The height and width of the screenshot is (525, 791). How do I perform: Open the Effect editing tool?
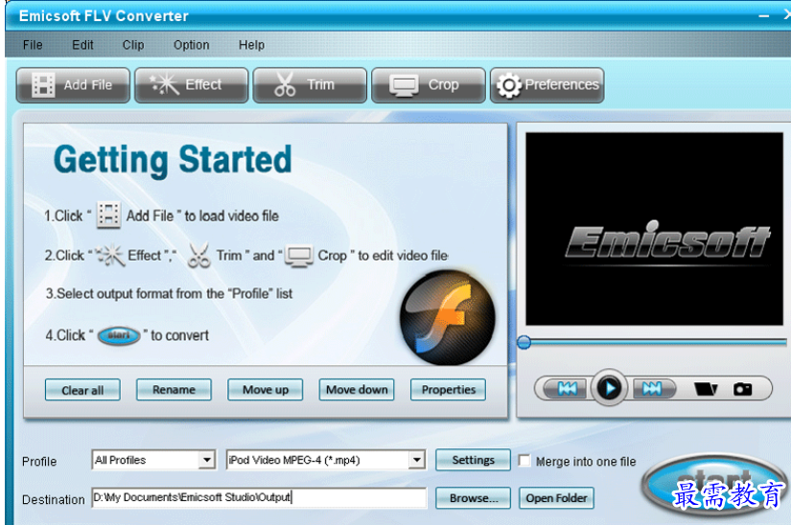coord(192,85)
